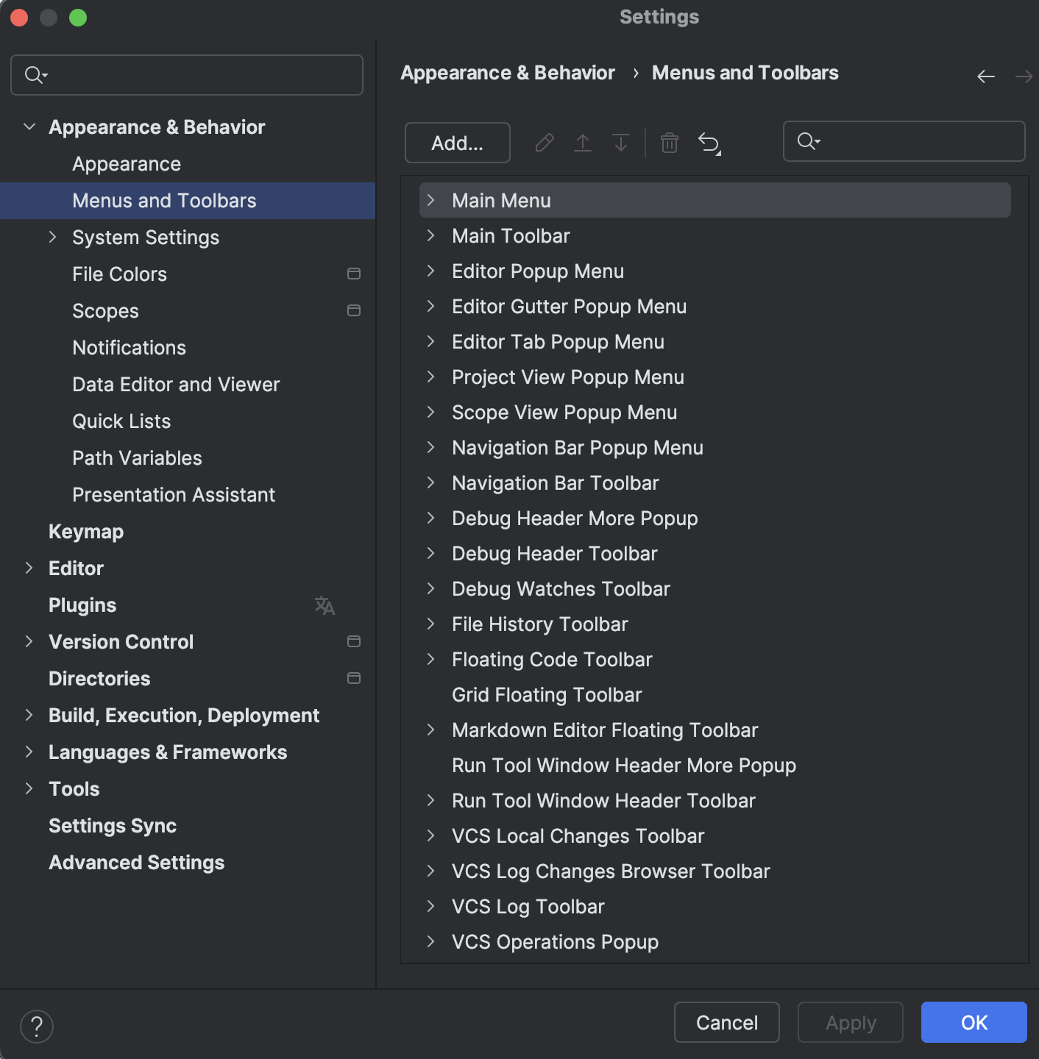Click the move-down arrow icon
Image resolution: width=1039 pixels, height=1059 pixels.
pos(620,143)
